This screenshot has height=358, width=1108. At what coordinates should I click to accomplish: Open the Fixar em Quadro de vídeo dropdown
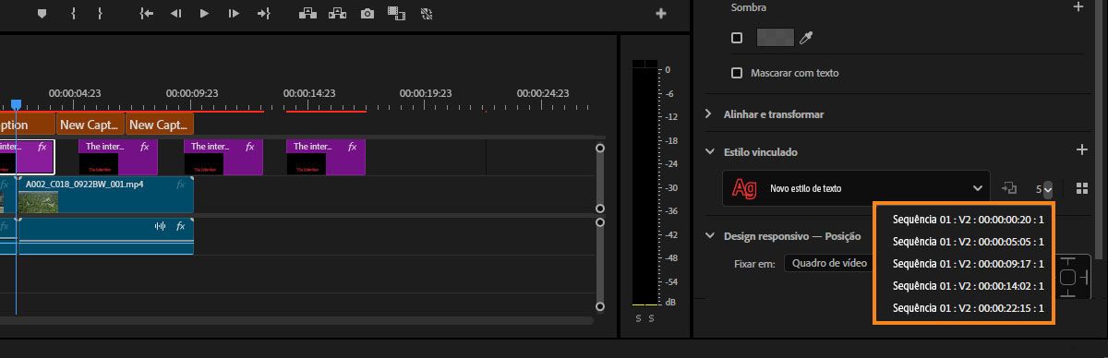828,263
